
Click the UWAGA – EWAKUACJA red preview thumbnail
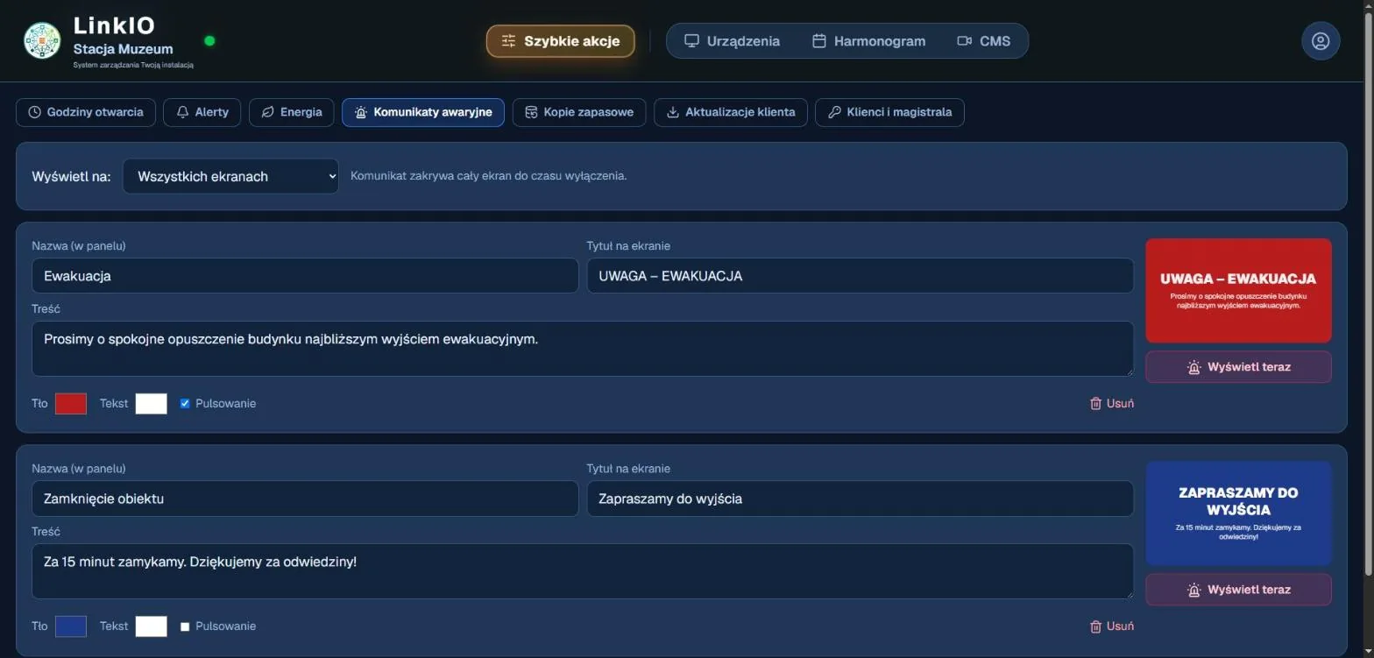[x=1238, y=291]
